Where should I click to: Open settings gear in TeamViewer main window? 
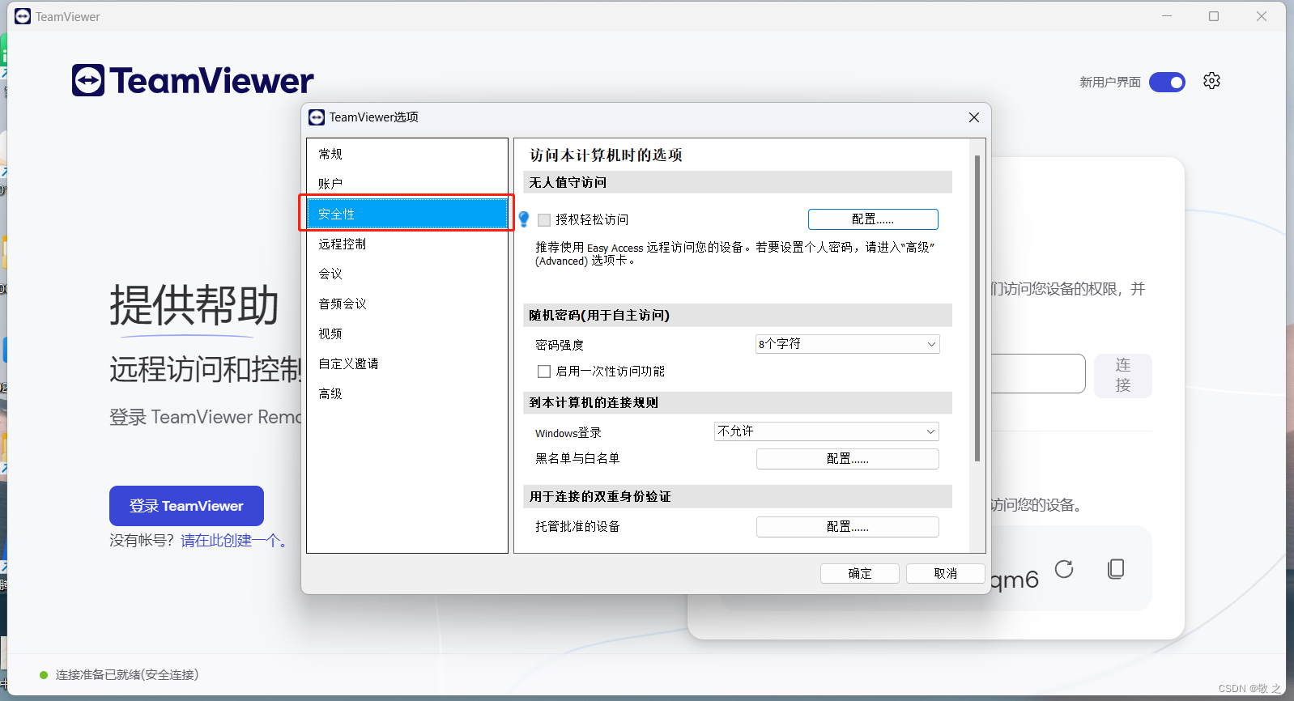click(1211, 81)
